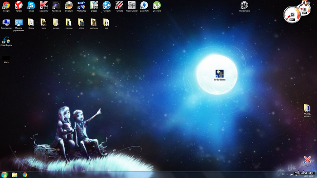This screenshot has height=178, width=317.
Task: Select the black file on desktop
Action: (x=6, y=59)
